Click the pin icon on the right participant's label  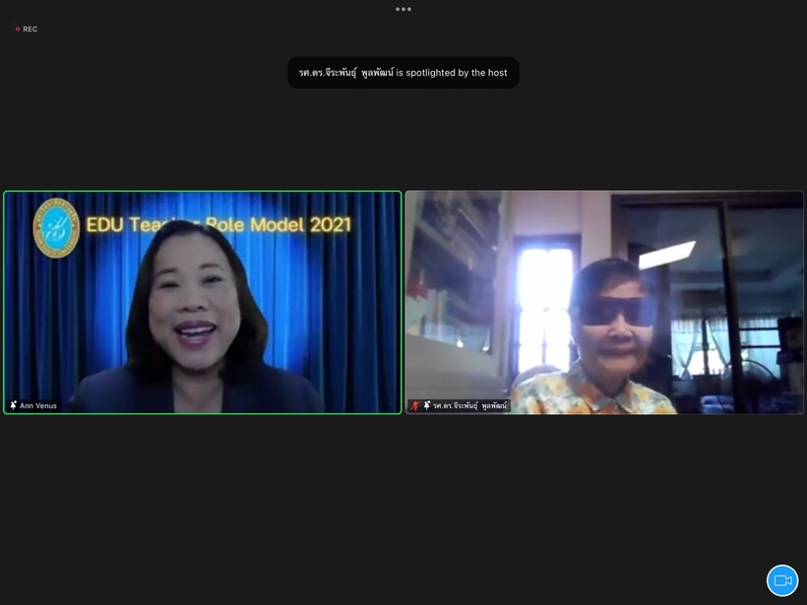[426, 405]
